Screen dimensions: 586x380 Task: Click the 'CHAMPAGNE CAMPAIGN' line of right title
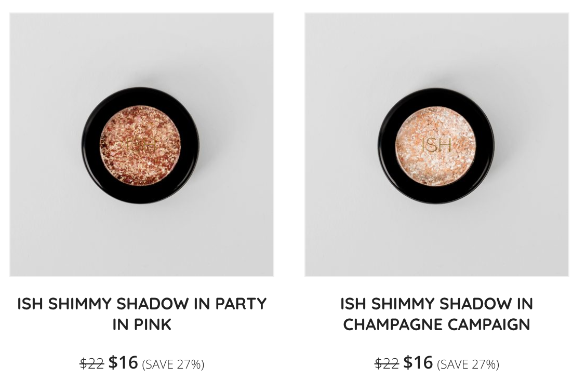click(x=436, y=324)
